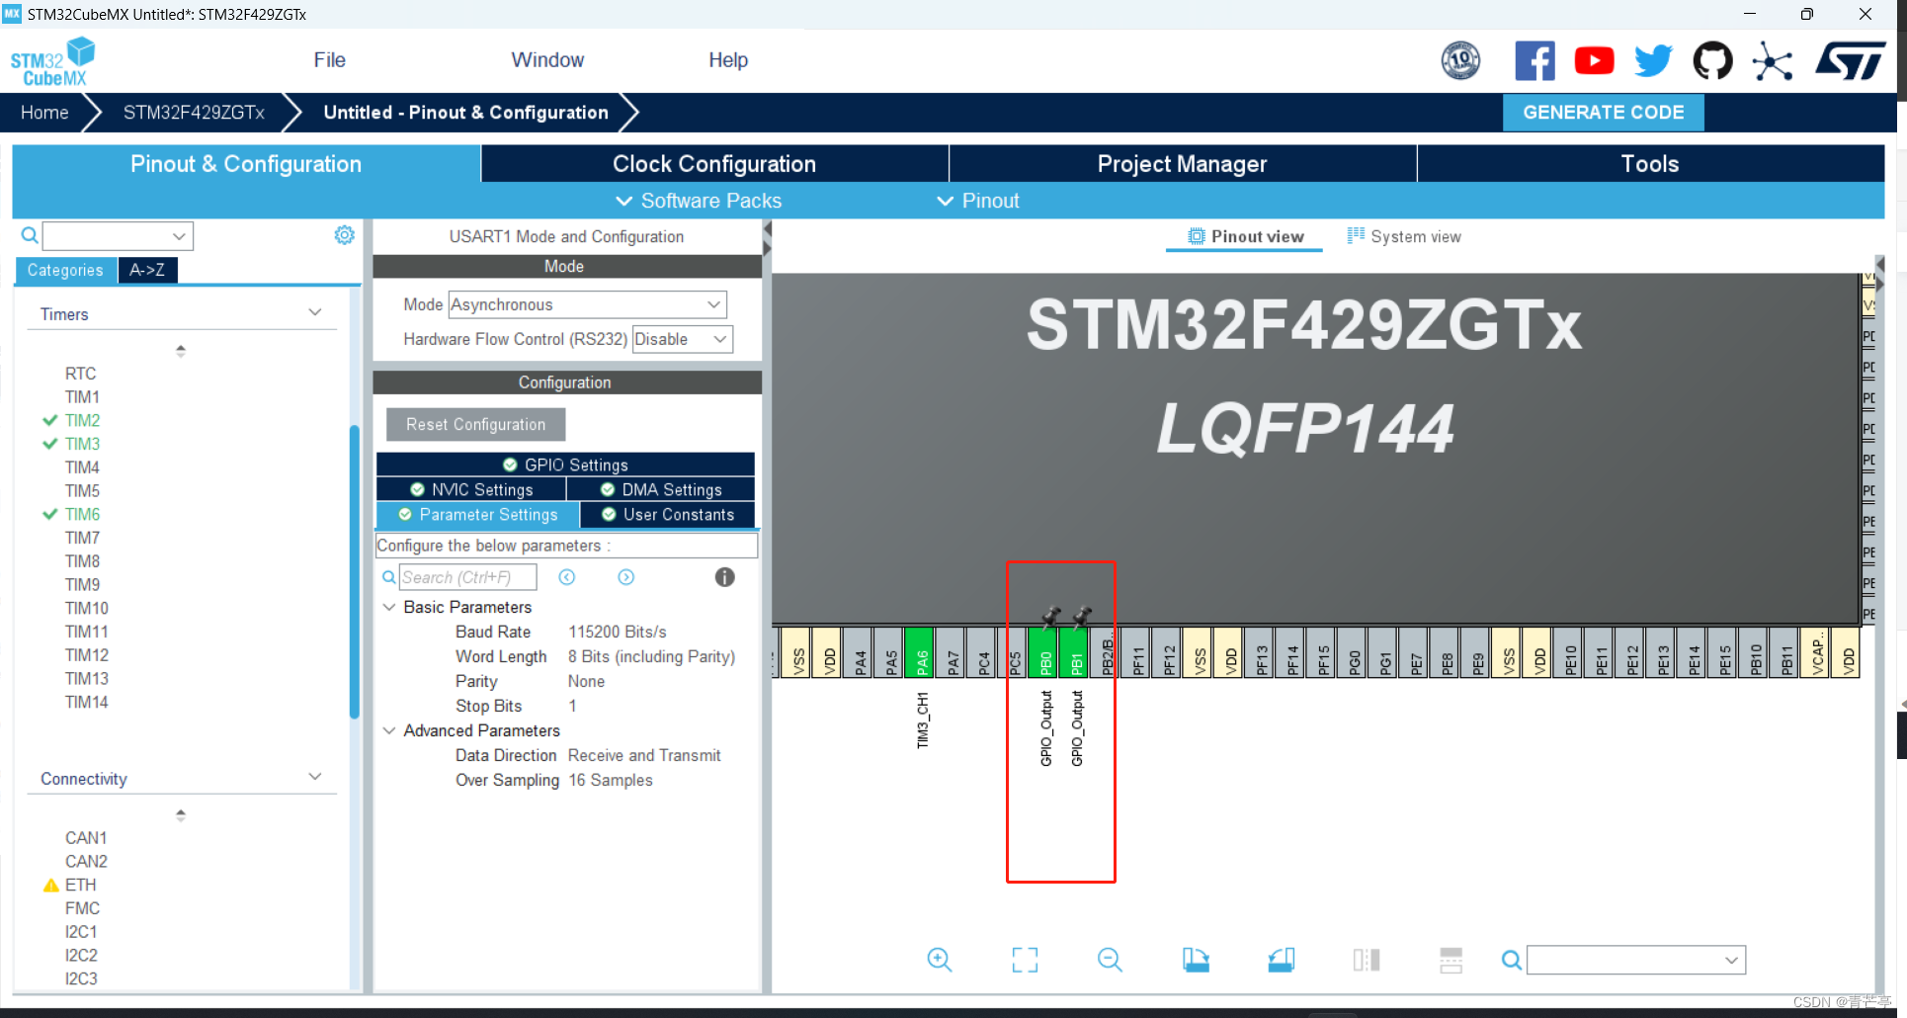Collapse Basic Parameters section
Image resolution: width=1907 pixels, height=1018 pixels.
[389, 607]
